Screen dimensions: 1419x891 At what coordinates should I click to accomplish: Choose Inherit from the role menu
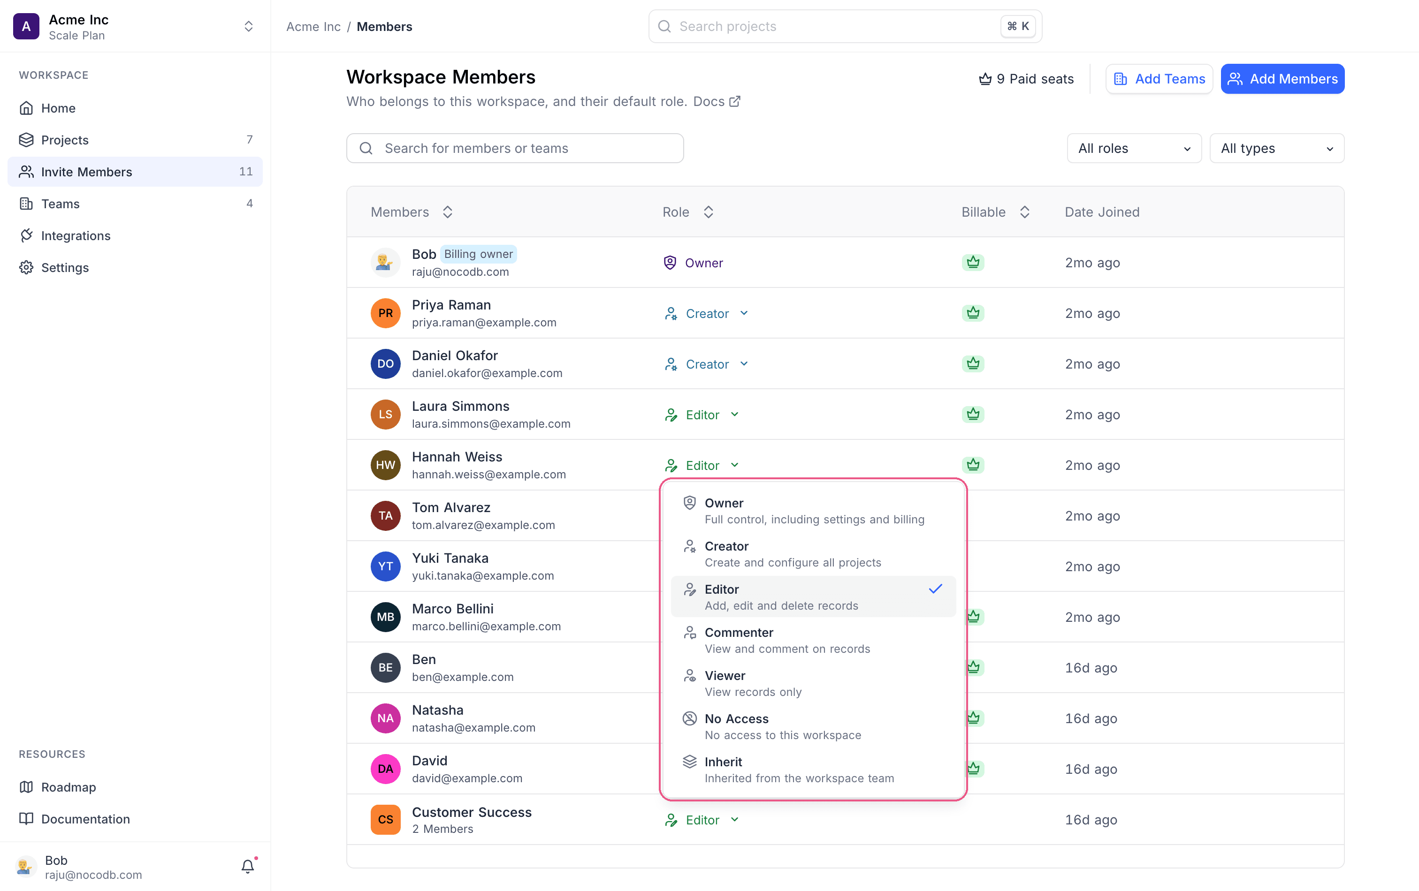tap(813, 769)
